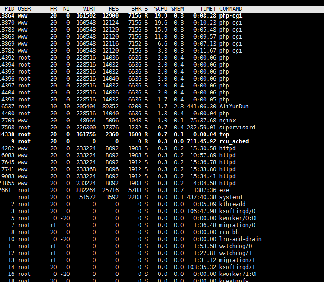Click the lru-add-drain command name
The image size is (324, 282).
coord(240,239)
